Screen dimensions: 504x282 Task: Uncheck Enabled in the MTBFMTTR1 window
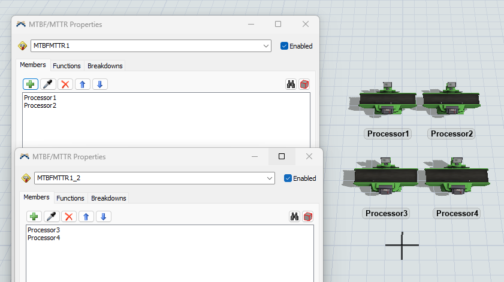(284, 46)
